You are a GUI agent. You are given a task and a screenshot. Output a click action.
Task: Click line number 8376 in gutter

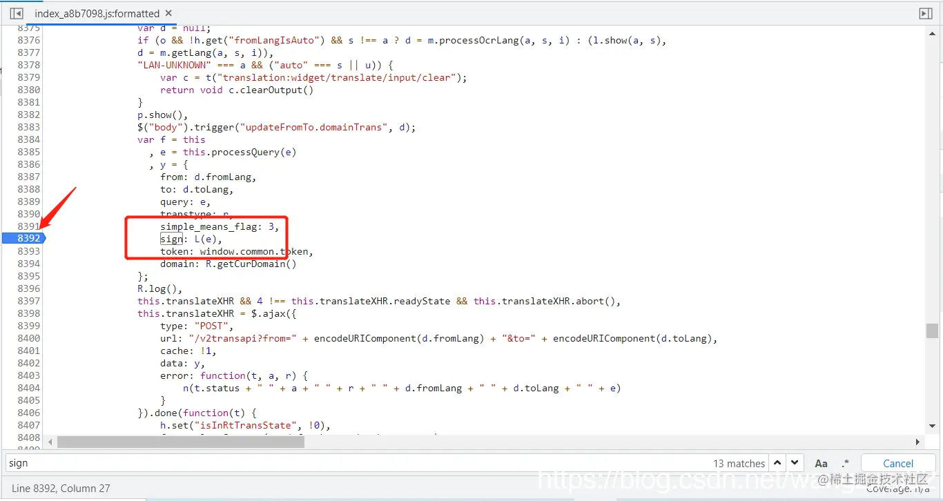click(x=29, y=40)
